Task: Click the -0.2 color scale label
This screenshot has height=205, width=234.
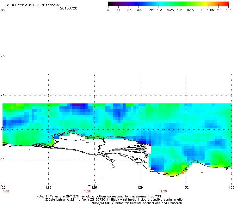Action: (x=178, y=10)
